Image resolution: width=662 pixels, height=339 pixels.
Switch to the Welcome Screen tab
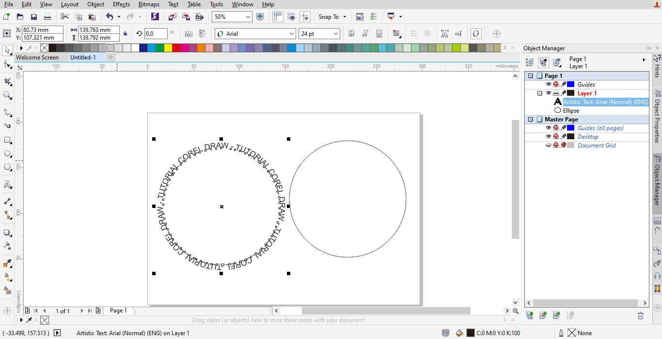tap(37, 57)
